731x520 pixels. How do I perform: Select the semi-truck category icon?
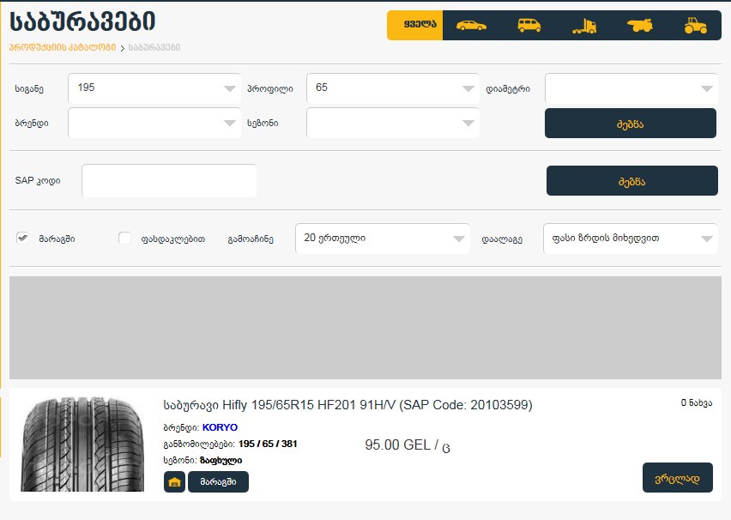point(584,26)
